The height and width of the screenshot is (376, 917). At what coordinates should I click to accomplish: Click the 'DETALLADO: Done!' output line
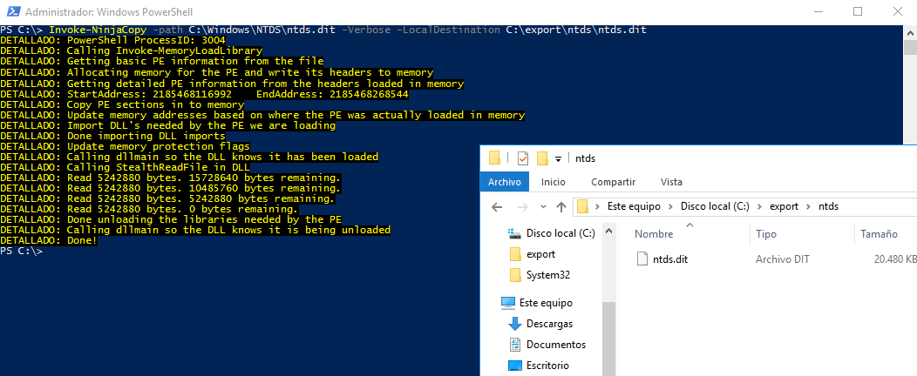coord(49,240)
